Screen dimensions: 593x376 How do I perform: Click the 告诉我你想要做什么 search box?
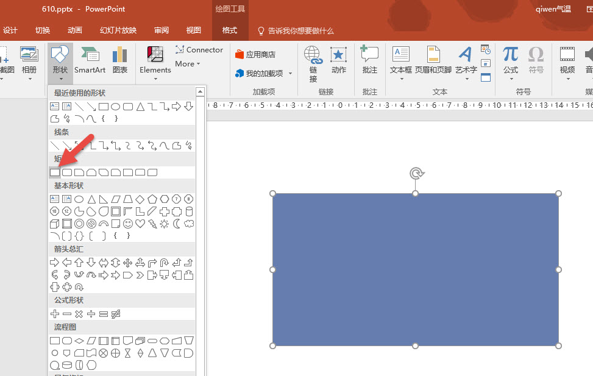(x=296, y=30)
